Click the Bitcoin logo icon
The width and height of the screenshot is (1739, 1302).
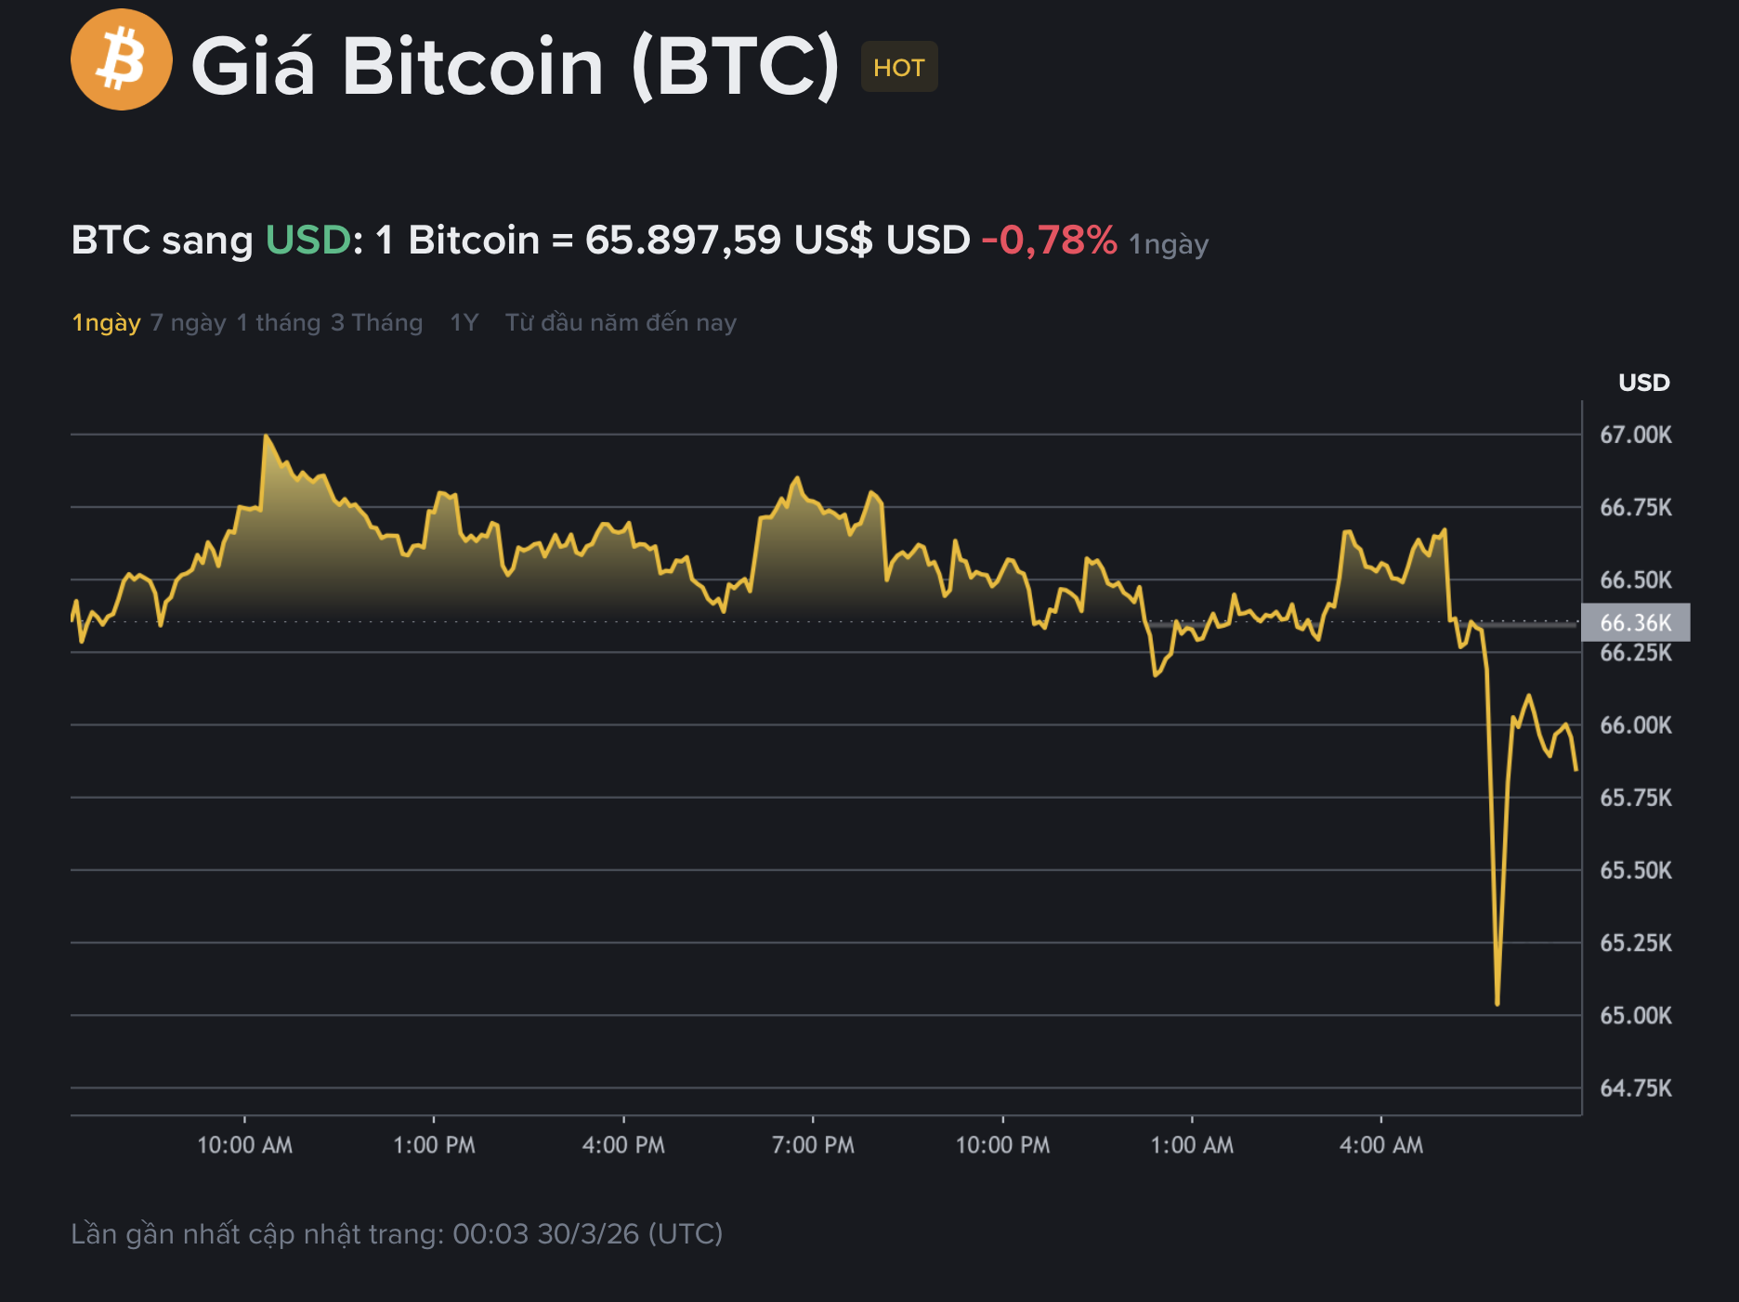point(122,61)
